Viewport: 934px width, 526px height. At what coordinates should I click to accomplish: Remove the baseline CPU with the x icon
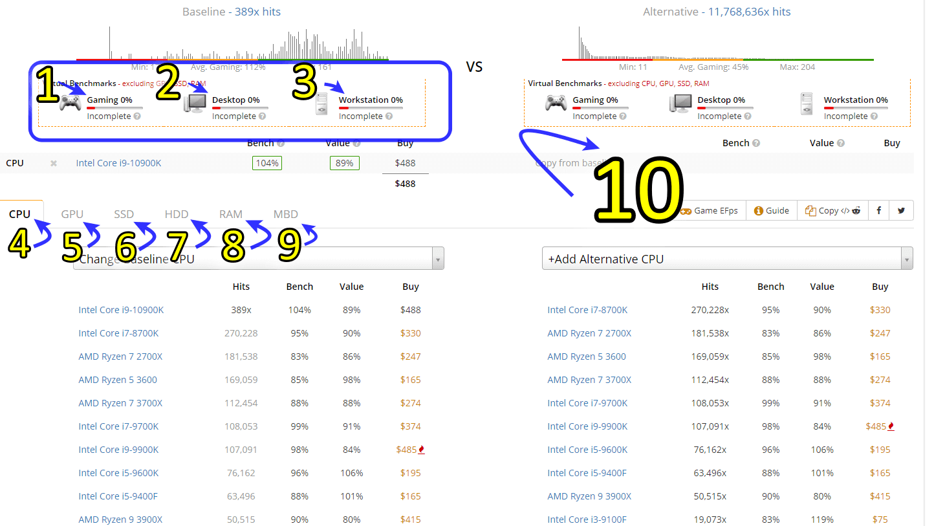pos(54,163)
